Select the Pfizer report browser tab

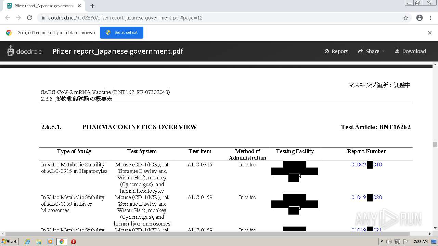click(44, 6)
